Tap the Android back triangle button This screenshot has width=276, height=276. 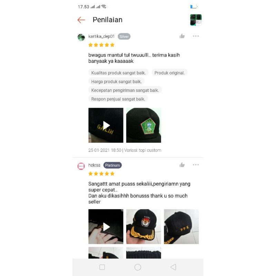(x=174, y=267)
